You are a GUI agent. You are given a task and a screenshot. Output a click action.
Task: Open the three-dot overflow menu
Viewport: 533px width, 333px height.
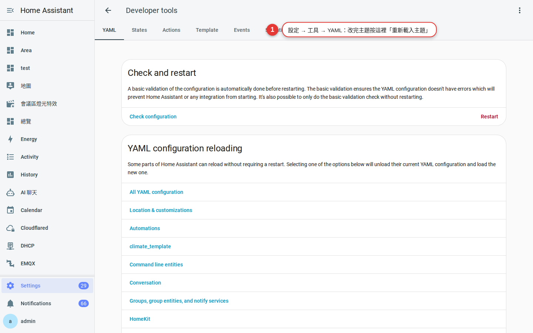click(x=520, y=10)
